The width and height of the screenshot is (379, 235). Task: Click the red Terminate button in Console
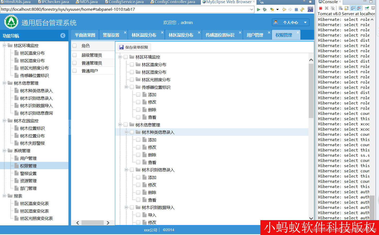coord(320,8)
